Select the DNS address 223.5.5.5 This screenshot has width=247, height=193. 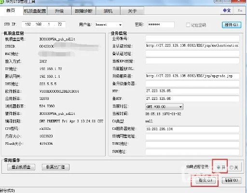[48, 84]
